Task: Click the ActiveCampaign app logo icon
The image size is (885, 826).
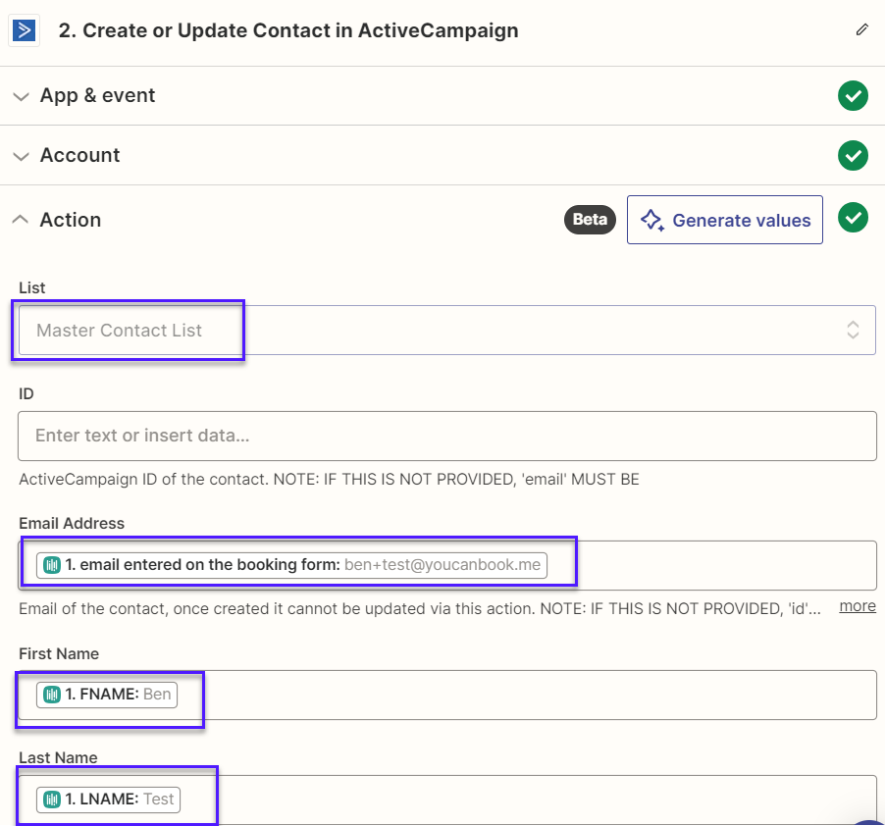Action: click(25, 30)
